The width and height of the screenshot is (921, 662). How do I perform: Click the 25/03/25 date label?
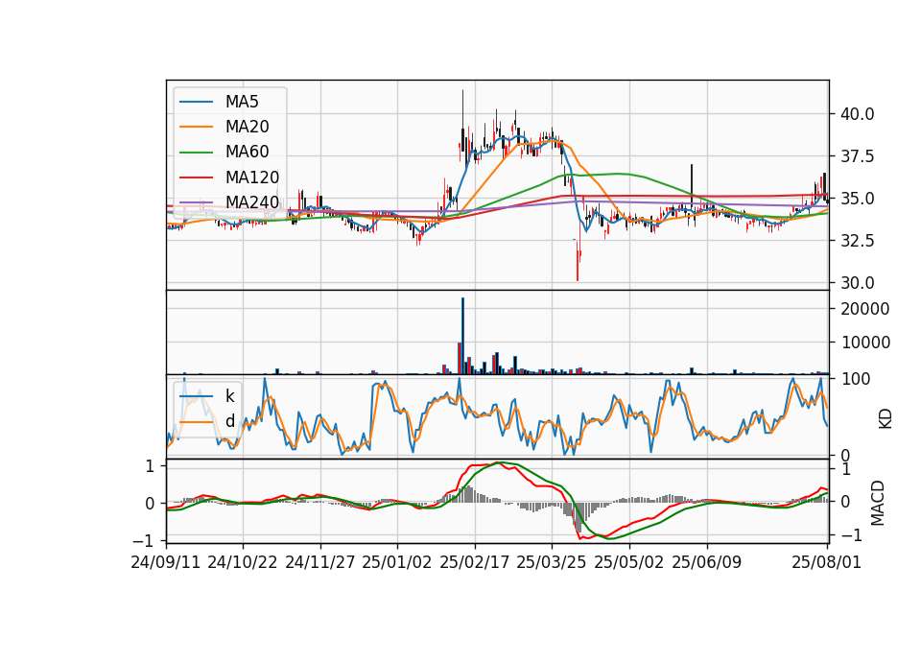[552, 562]
